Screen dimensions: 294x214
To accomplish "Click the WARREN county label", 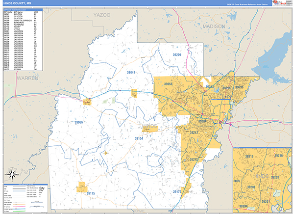I will coord(26,78).
